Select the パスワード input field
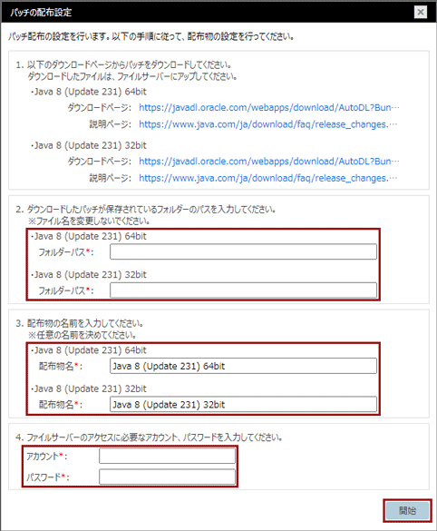437x531 pixels. coord(168,477)
